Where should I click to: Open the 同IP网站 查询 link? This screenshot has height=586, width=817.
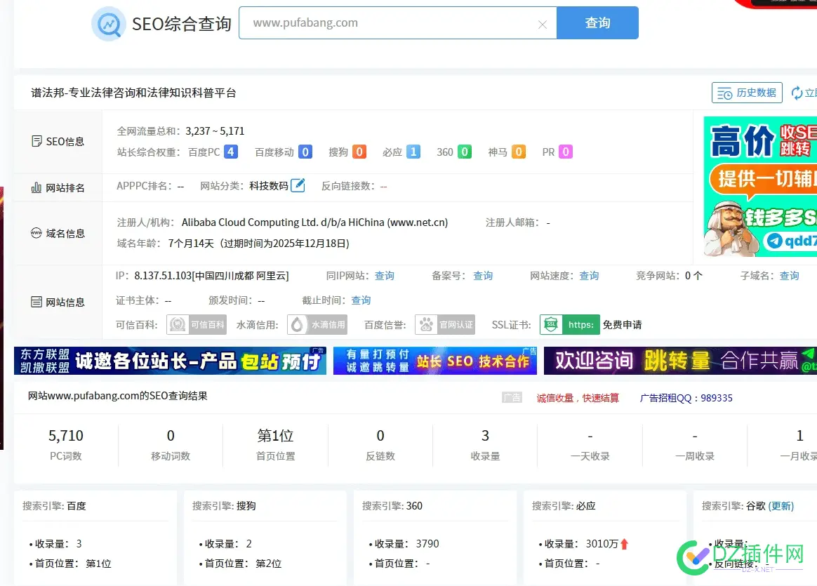pyautogui.click(x=385, y=276)
